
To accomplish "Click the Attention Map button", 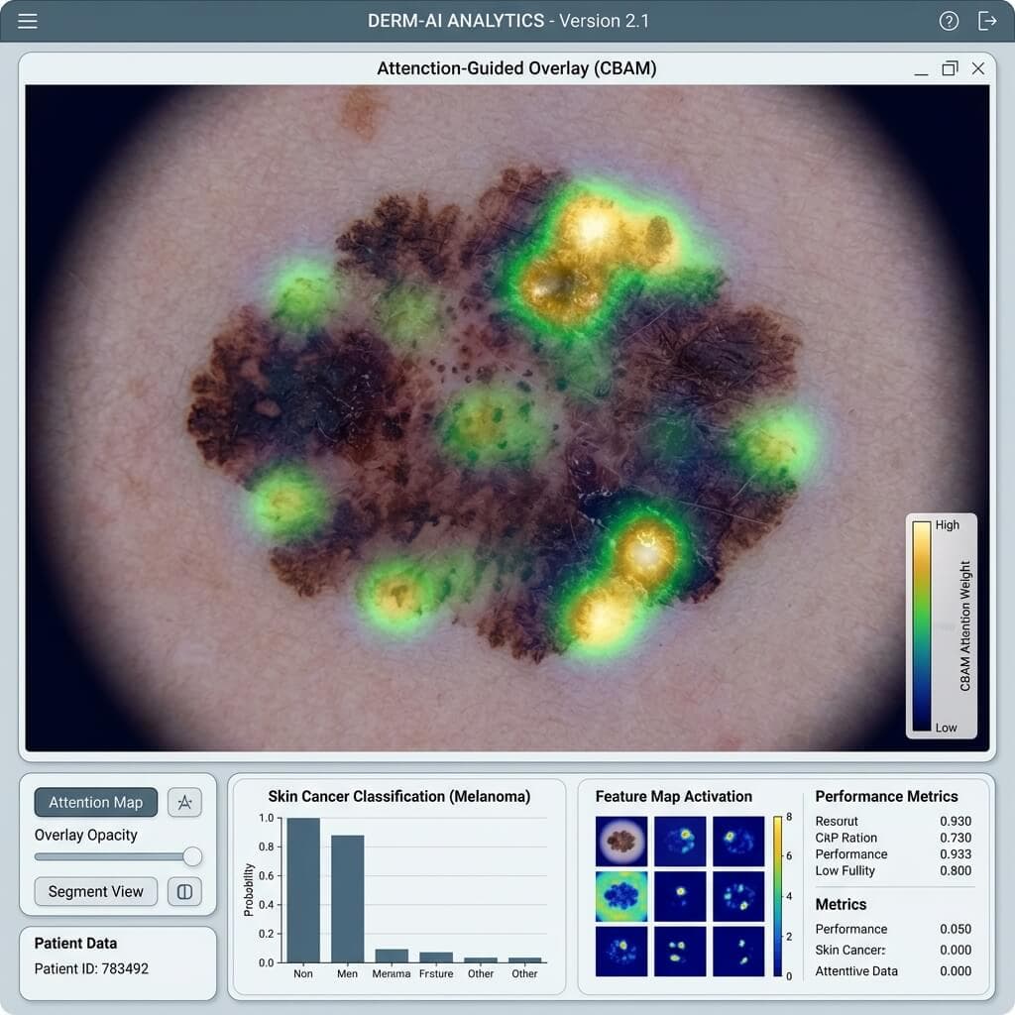I will pos(96,803).
